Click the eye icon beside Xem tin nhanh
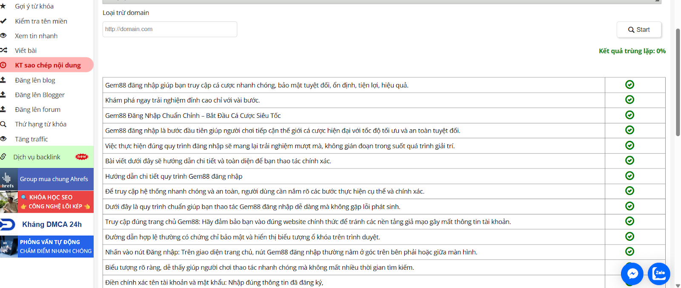The image size is (681, 288). coord(3,36)
